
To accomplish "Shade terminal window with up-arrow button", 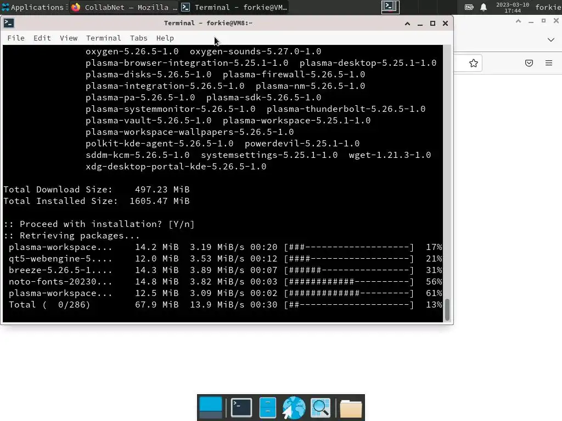I will (408, 23).
